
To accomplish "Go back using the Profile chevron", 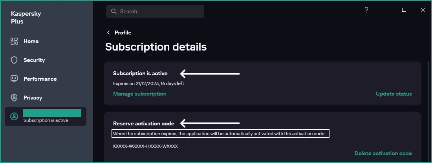I will [x=108, y=33].
